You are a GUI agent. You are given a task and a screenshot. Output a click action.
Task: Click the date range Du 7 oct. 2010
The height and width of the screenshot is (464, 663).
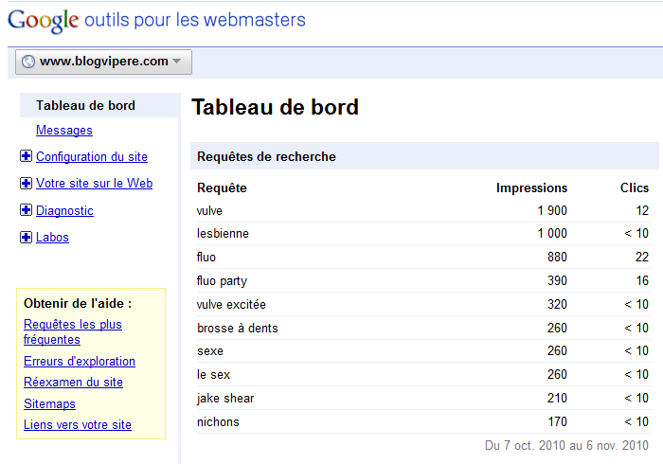coord(566,445)
